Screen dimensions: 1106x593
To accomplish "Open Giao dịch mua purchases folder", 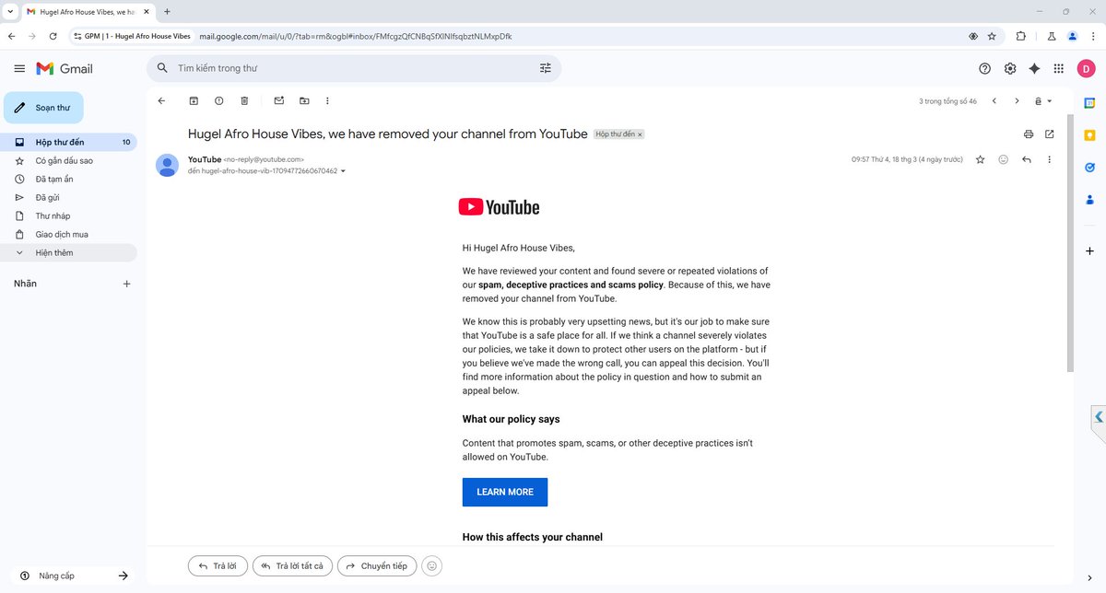I will 68,234.
